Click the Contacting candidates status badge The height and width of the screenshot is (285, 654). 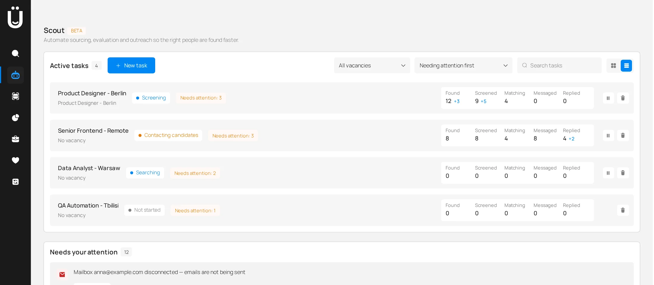(168, 135)
